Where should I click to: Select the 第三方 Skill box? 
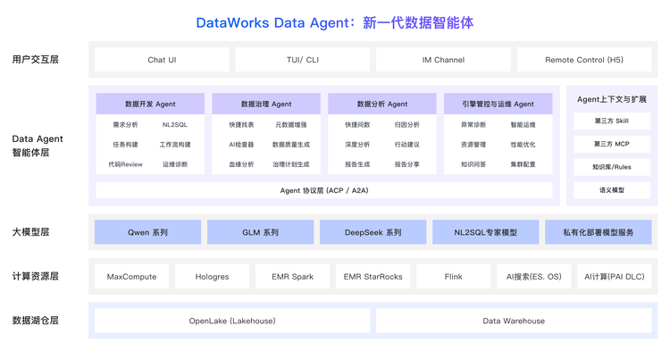tap(611, 121)
